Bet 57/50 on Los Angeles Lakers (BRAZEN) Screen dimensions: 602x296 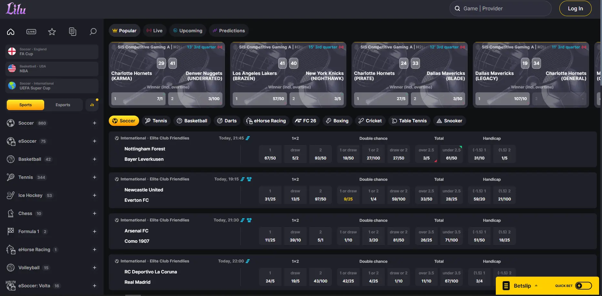tap(260, 99)
